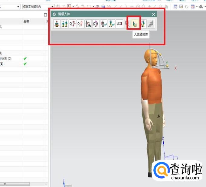Viewport: 206px width, 187px height.
Task: Click the first icon in 编辑人体 toolbar
Action: (x=57, y=24)
